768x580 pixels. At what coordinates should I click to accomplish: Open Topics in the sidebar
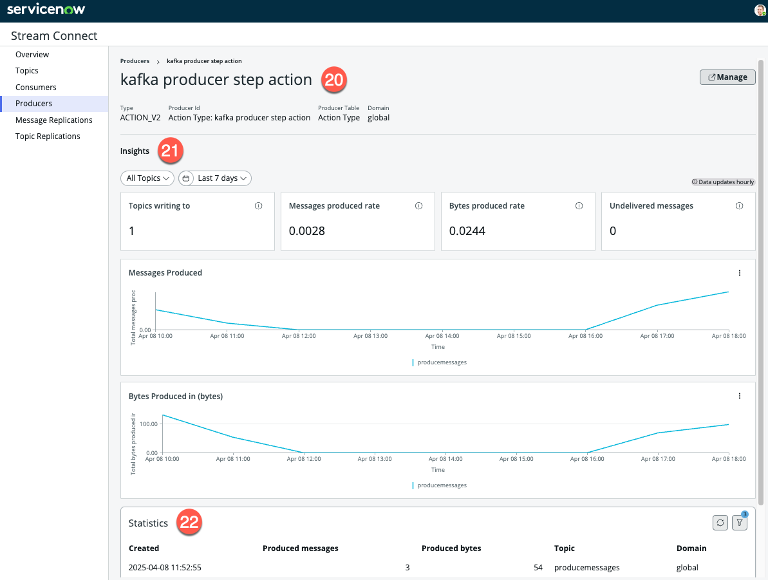pyautogui.click(x=27, y=71)
